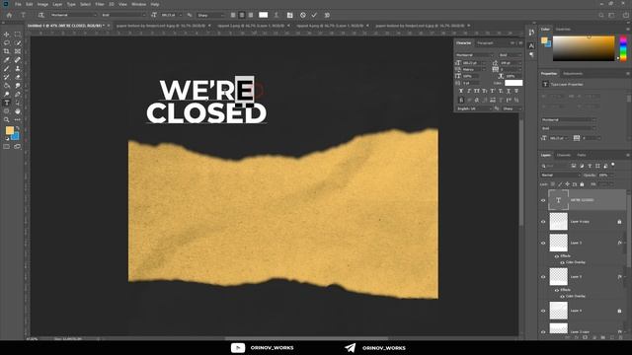This screenshot has height=355, width=632.
Task: Toggle text orientation in options bar
Action: 41,15
